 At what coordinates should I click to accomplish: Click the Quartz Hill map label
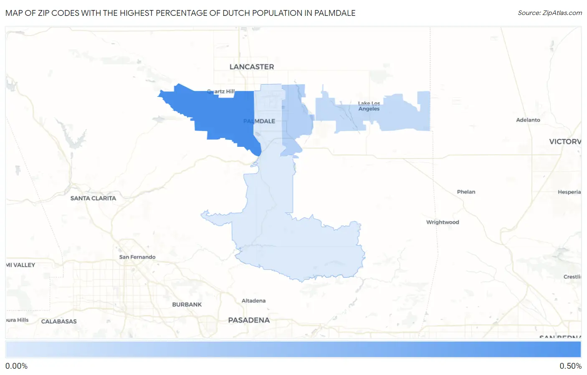[x=221, y=91]
